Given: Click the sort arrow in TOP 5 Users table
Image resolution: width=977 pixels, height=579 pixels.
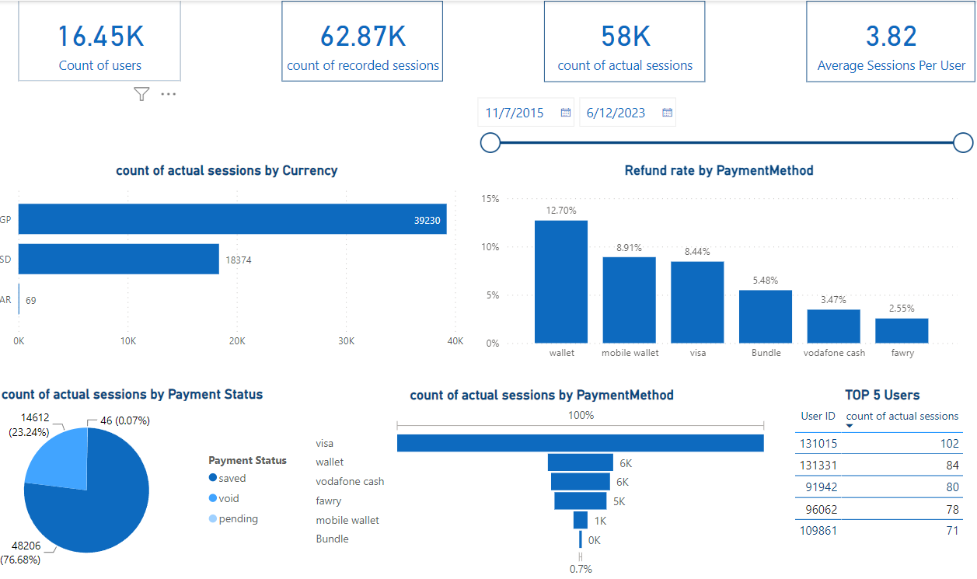Looking at the screenshot, I should tap(850, 426).
